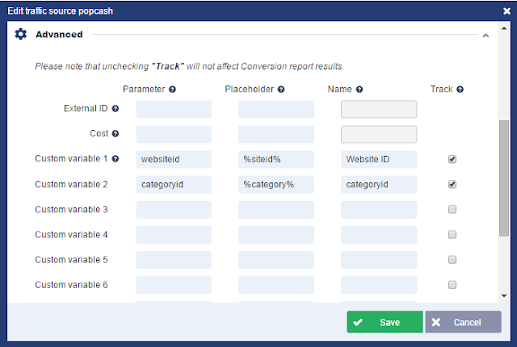
Task: Click the Custom variable 4 label
Action: pos(71,234)
